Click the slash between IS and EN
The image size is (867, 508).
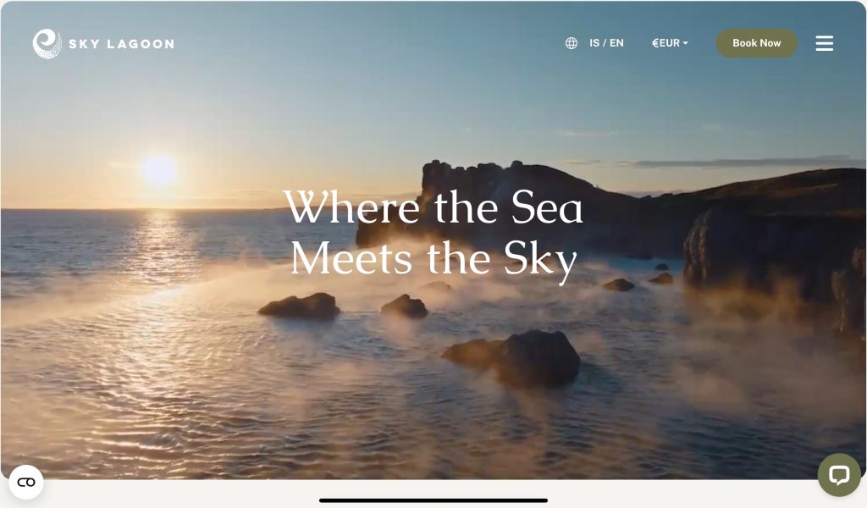[x=605, y=43]
